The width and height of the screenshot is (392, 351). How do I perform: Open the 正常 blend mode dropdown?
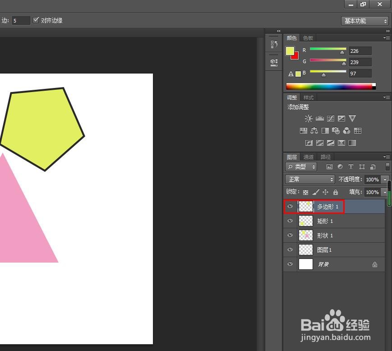coord(310,180)
